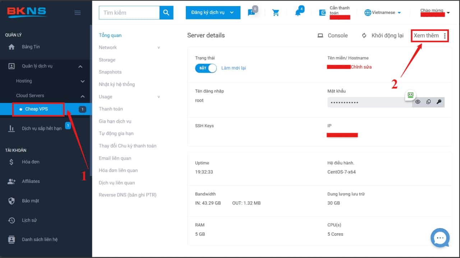Select Cheap VPS in sidebar
Screen dimensions: 460x258
pos(37,109)
